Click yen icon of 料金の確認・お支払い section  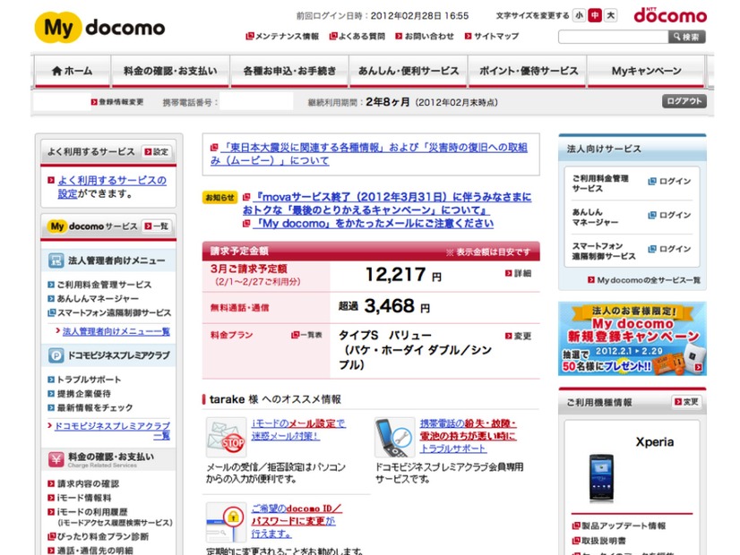pyautogui.click(x=56, y=459)
